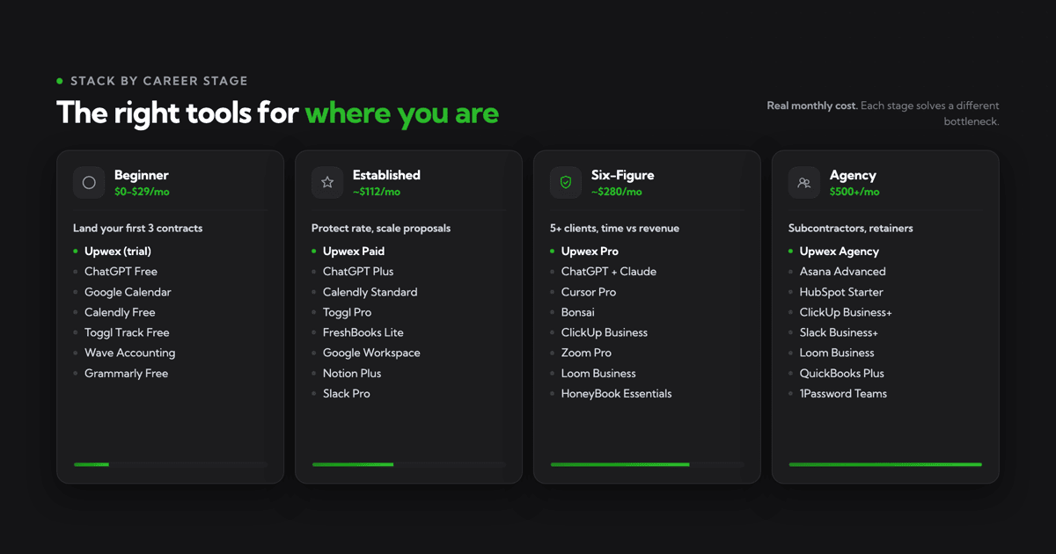Select the Beginner card title
1056x554 pixels.
point(141,175)
